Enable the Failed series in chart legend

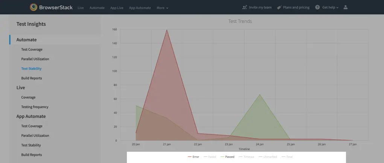coord(212,157)
